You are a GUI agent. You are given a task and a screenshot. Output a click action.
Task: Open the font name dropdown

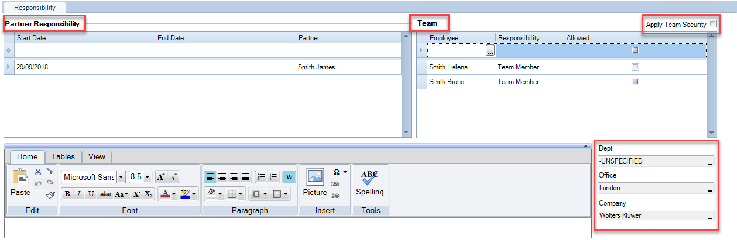pyautogui.click(x=121, y=177)
